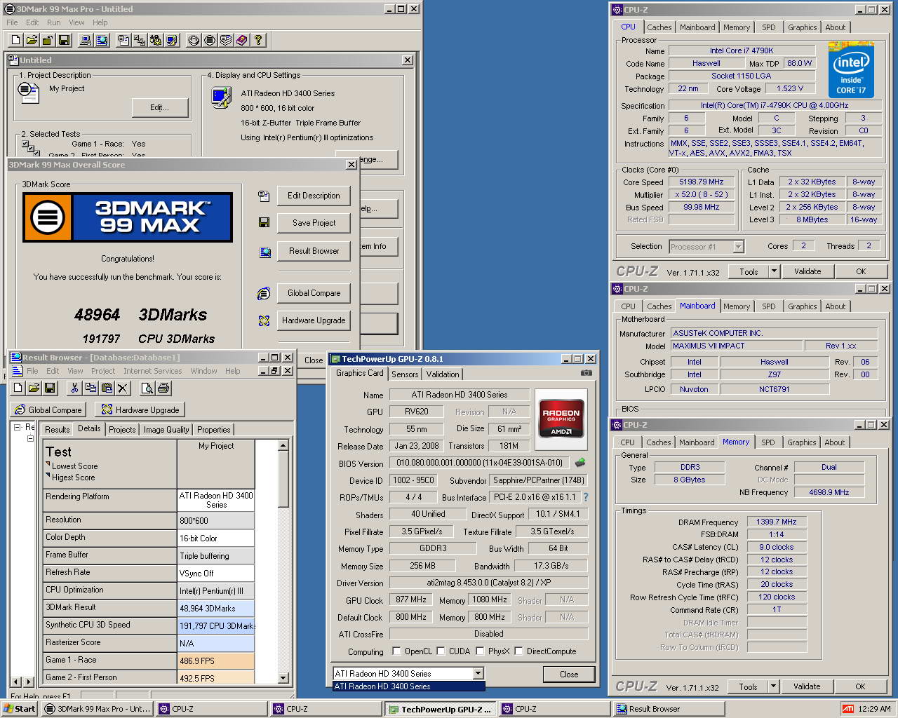The height and width of the screenshot is (718, 898).
Task: Switch to Sensors tab in GPU-Z
Action: 405,374
